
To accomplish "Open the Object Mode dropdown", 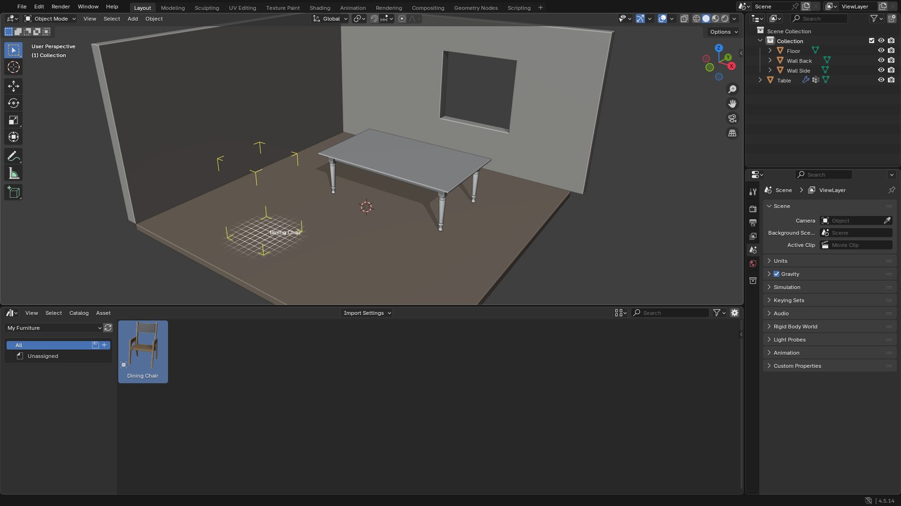I will click(x=50, y=19).
